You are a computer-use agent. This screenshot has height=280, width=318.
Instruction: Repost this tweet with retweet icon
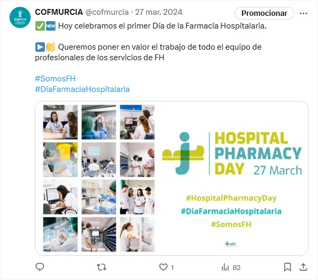[101, 267]
